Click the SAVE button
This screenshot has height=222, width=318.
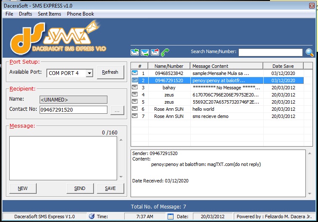tap(110, 188)
